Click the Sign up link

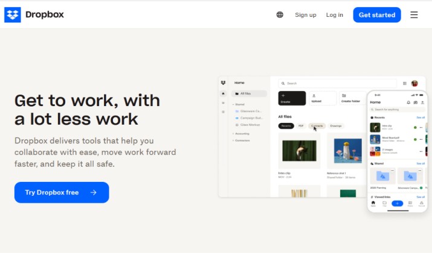306,15
